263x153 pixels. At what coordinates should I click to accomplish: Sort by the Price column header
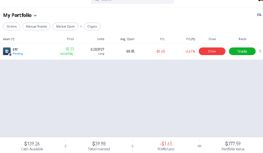71,39
